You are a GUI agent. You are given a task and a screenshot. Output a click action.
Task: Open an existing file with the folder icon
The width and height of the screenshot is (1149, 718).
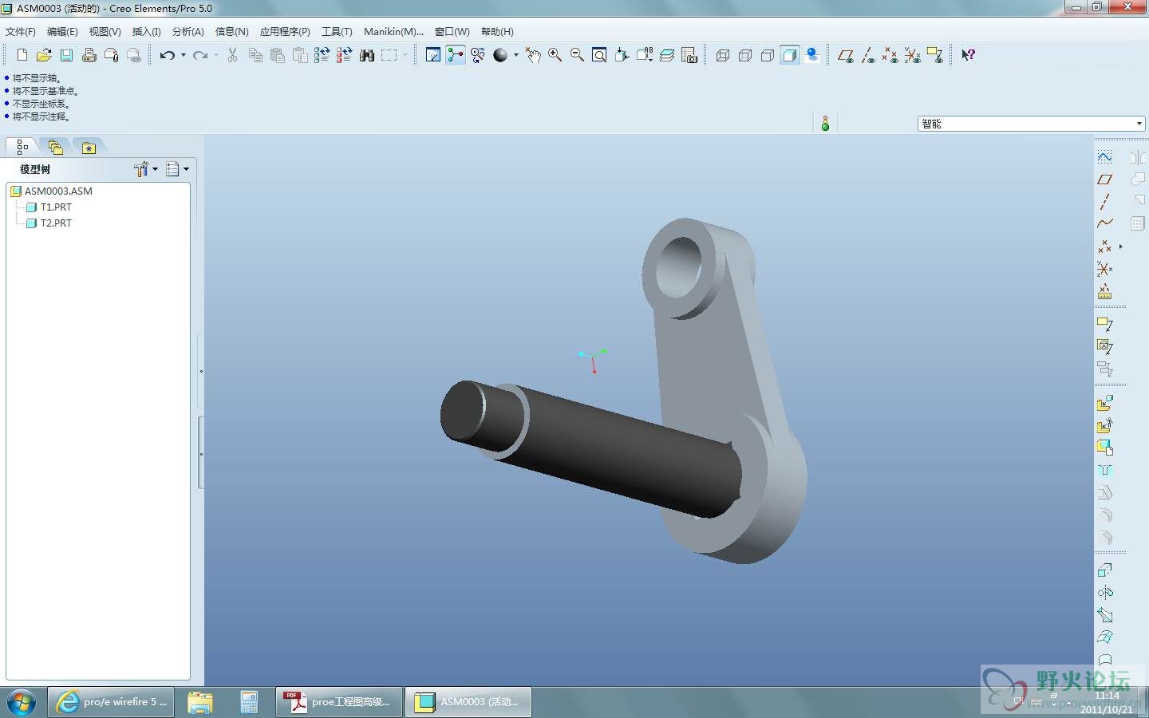click(x=45, y=55)
